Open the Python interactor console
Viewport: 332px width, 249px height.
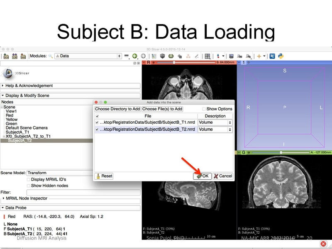click(x=281, y=55)
